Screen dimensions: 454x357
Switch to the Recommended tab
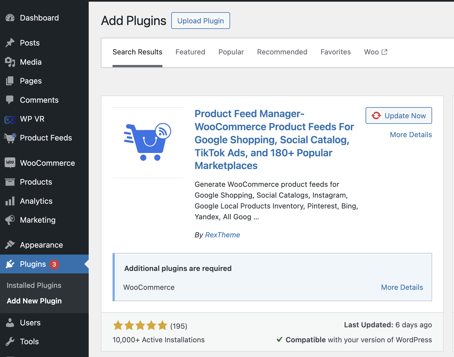(x=282, y=52)
